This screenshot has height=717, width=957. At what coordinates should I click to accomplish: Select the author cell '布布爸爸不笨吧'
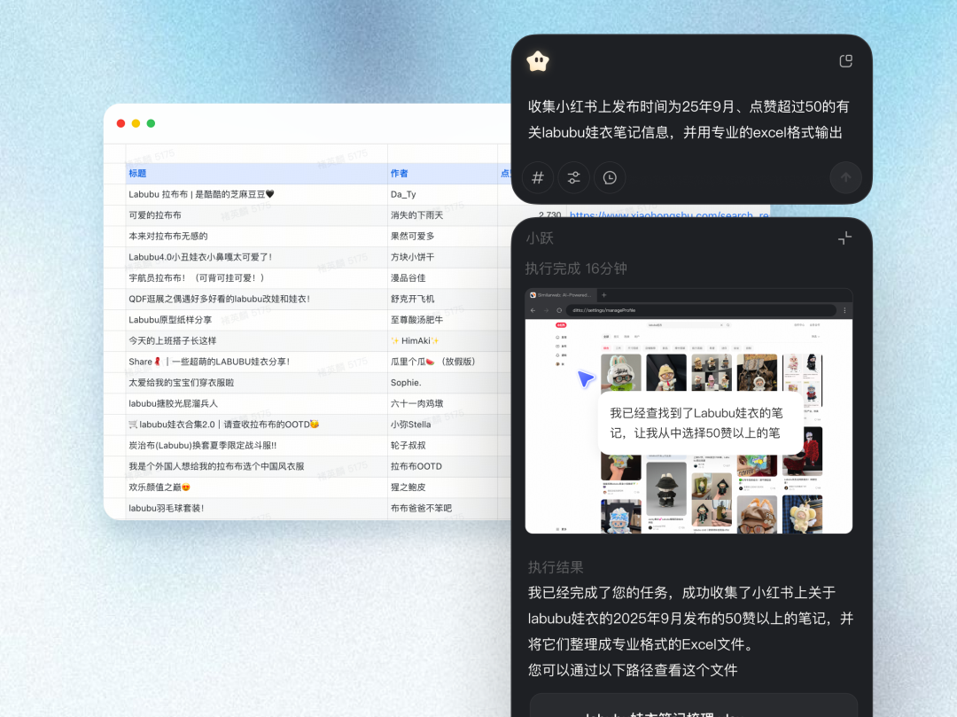[x=442, y=508]
